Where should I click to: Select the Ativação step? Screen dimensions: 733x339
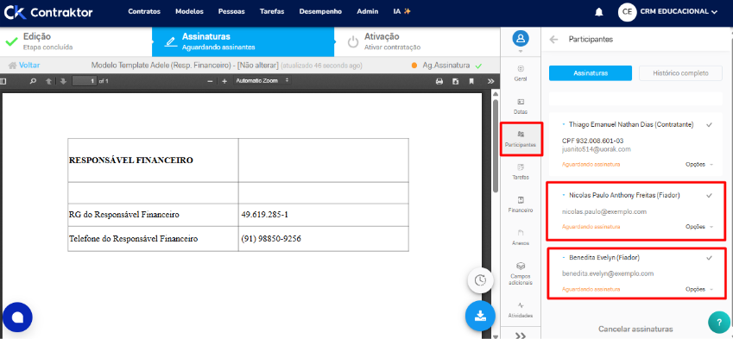click(x=417, y=41)
